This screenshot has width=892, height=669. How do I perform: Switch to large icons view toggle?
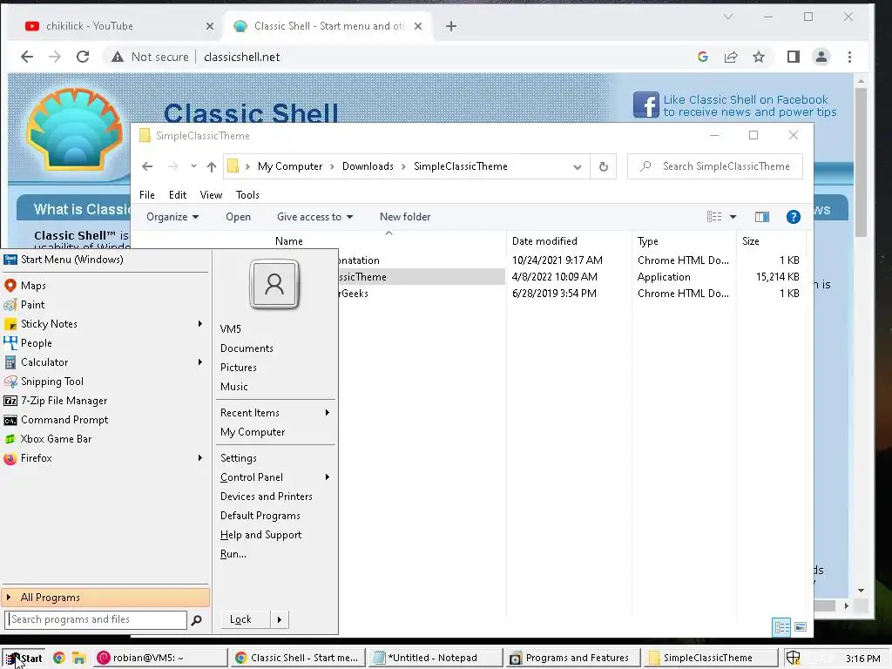[x=801, y=627]
